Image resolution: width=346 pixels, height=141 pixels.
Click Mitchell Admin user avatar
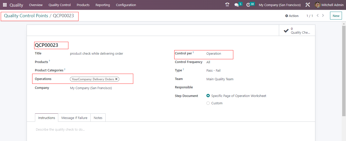[317, 5]
